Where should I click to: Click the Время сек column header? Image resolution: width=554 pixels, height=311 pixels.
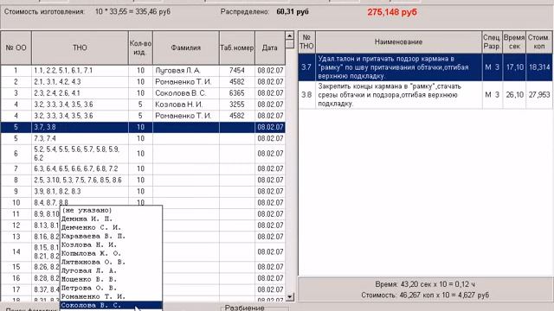click(x=514, y=42)
